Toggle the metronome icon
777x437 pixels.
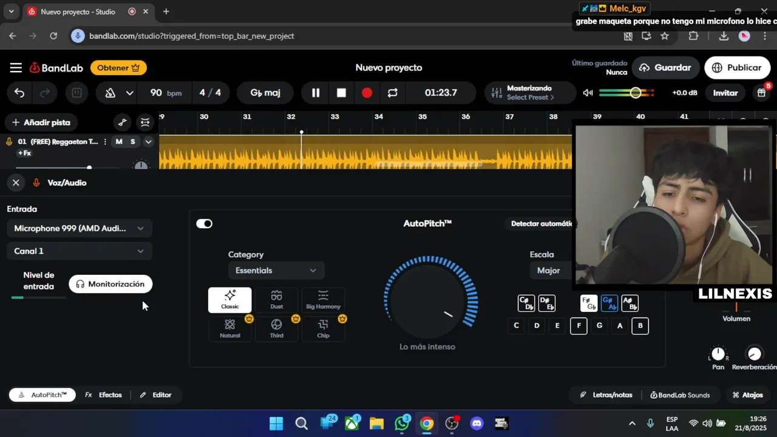tap(110, 93)
